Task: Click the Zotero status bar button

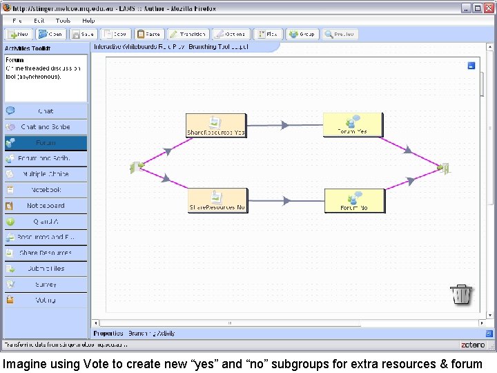Action: [473, 345]
